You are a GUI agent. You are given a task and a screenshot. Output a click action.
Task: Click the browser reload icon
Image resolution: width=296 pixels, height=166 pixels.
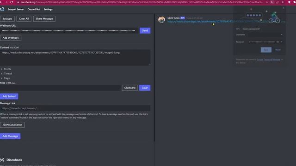[12, 2]
